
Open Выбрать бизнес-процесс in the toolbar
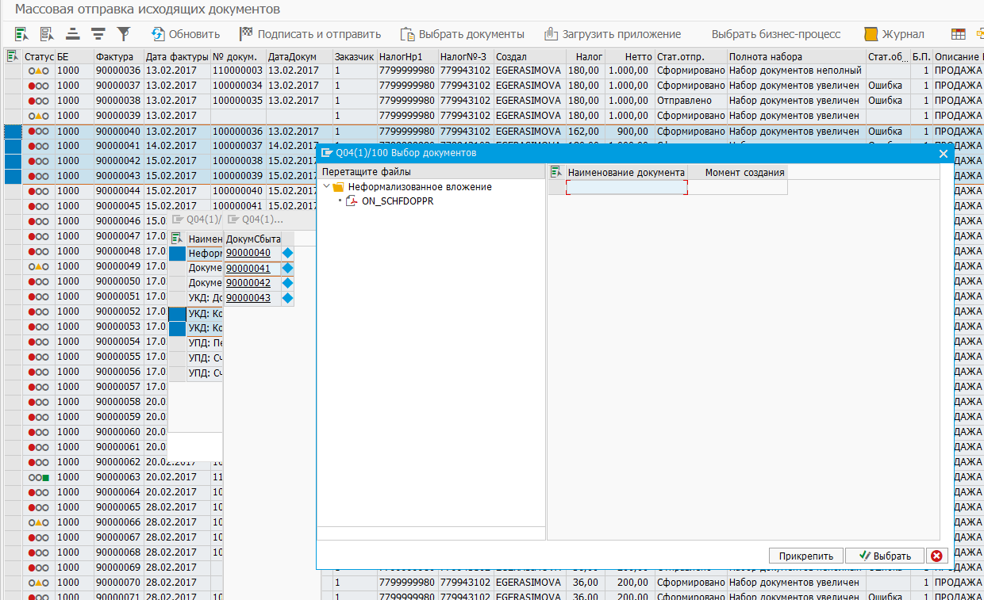click(775, 34)
